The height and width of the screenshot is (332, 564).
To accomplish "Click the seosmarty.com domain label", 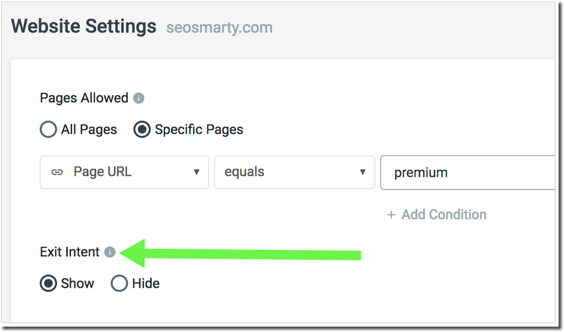I will [x=219, y=28].
